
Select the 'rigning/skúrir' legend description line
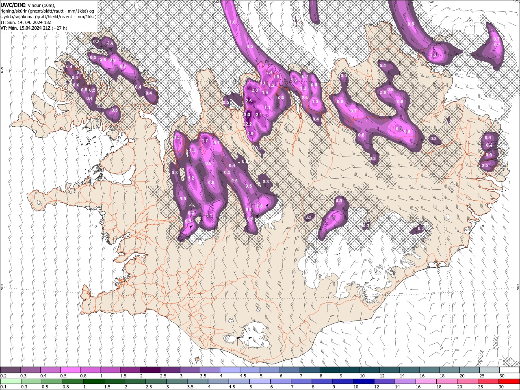(x=48, y=11)
